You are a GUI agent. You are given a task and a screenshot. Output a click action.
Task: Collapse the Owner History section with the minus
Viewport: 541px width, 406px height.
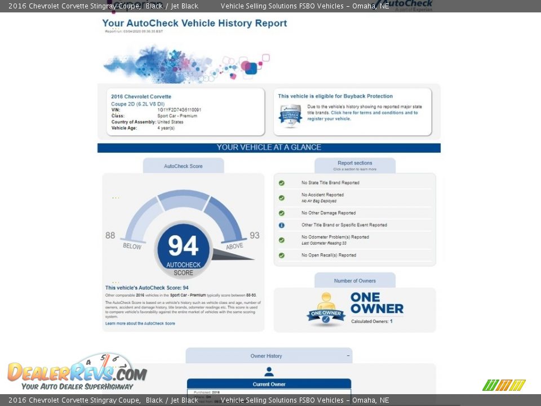[x=348, y=356]
